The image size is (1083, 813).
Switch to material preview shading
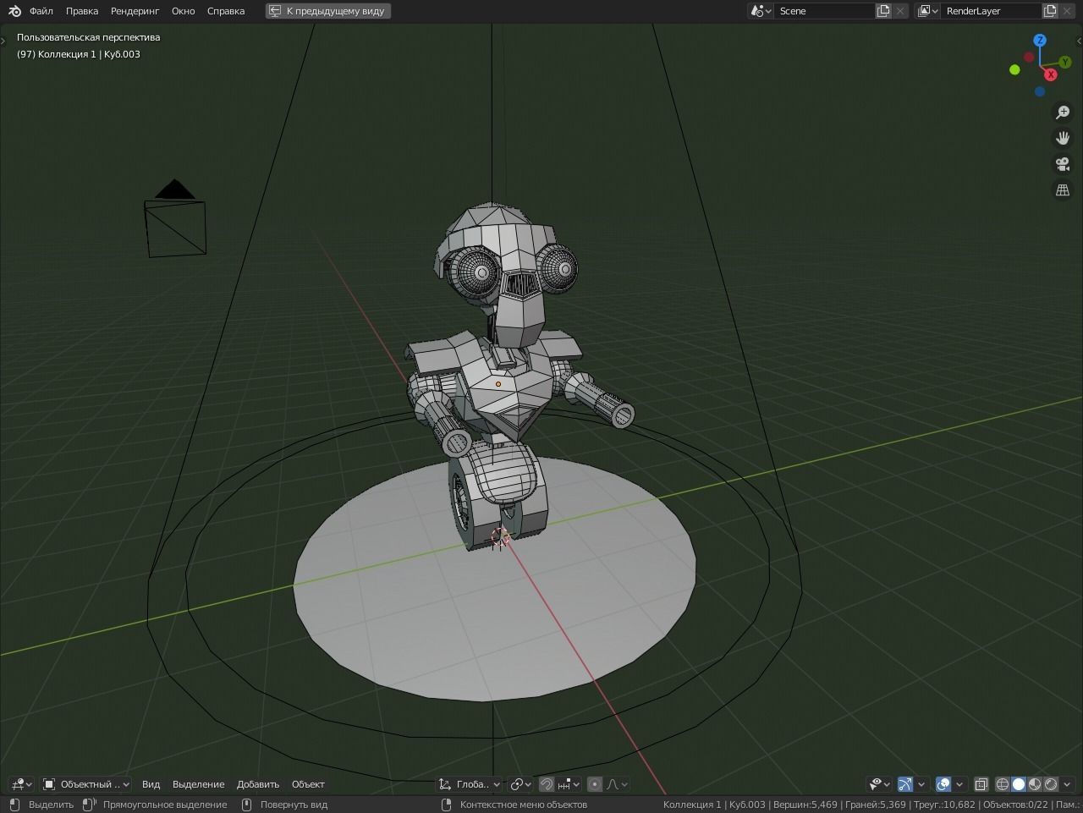point(1035,784)
